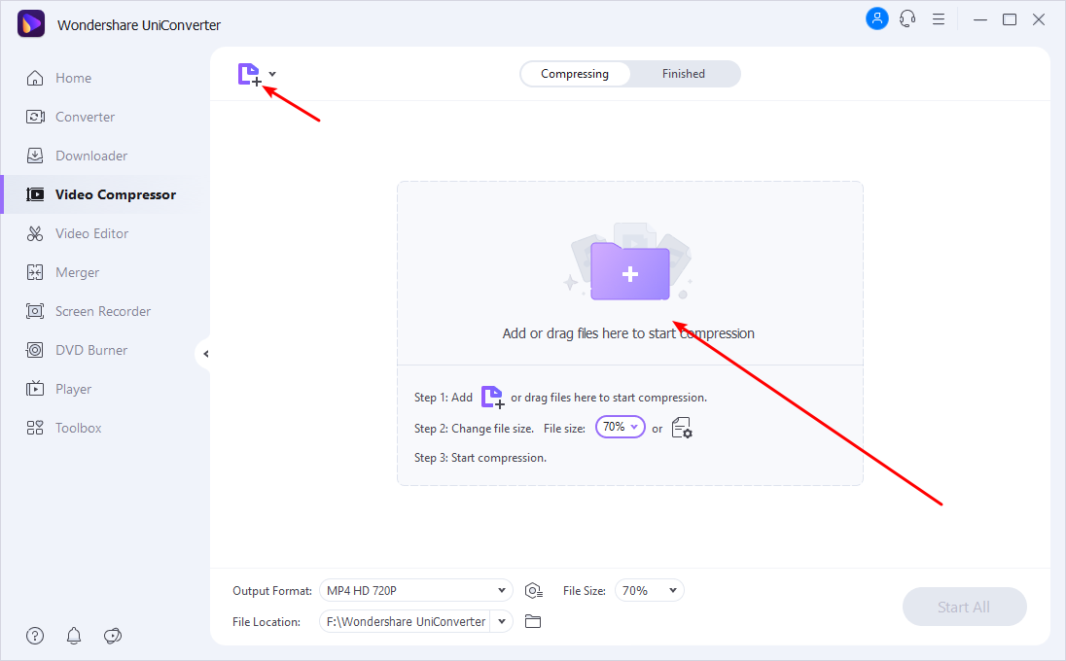Click the Start All button

pyautogui.click(x=964, y=607)
